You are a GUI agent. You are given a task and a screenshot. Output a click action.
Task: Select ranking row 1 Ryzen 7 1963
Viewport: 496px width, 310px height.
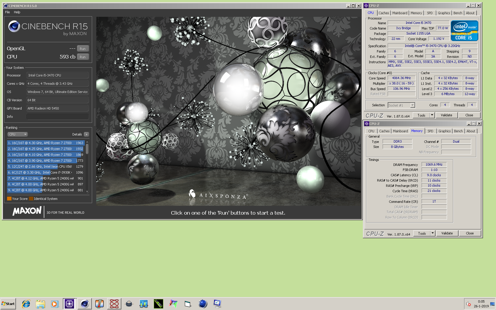(46, 143)
